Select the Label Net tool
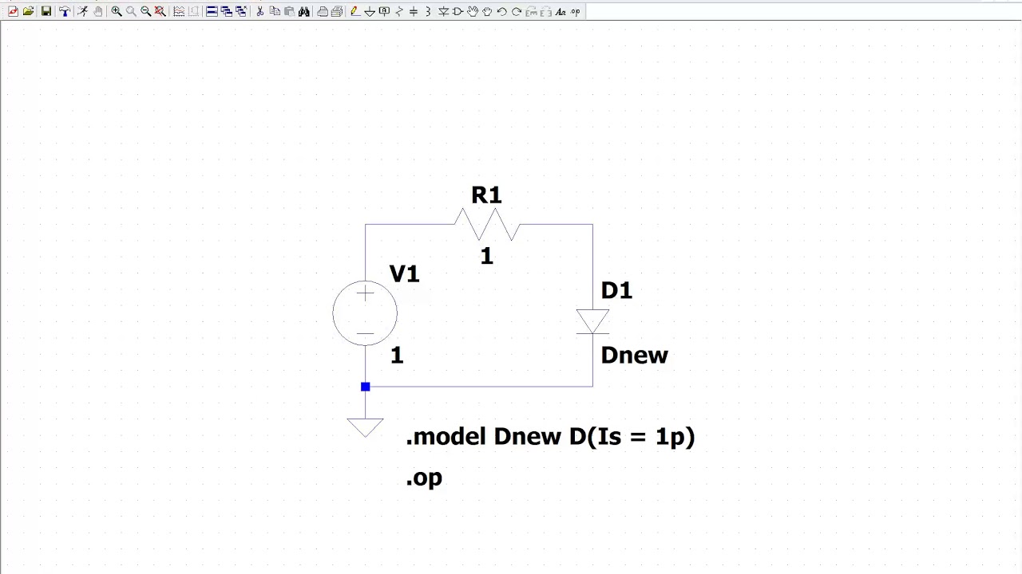Screen dimensions: 1022x574 (x=384, y=11)
